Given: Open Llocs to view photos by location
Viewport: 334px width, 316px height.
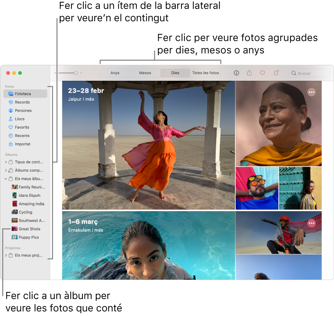Looking at the screenshot, I should [20, 119].
